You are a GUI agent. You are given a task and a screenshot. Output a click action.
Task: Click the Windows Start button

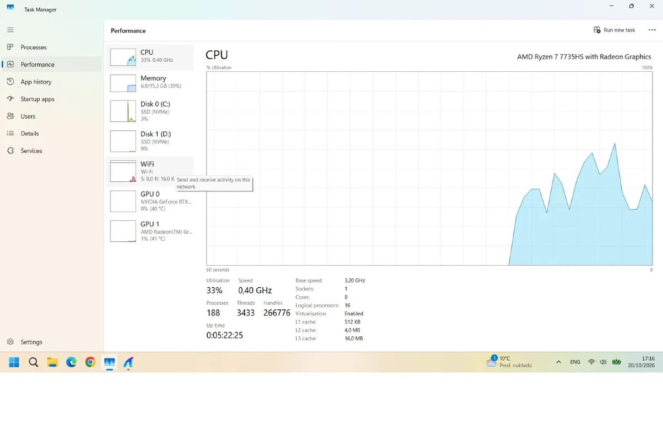click(14, 362)
